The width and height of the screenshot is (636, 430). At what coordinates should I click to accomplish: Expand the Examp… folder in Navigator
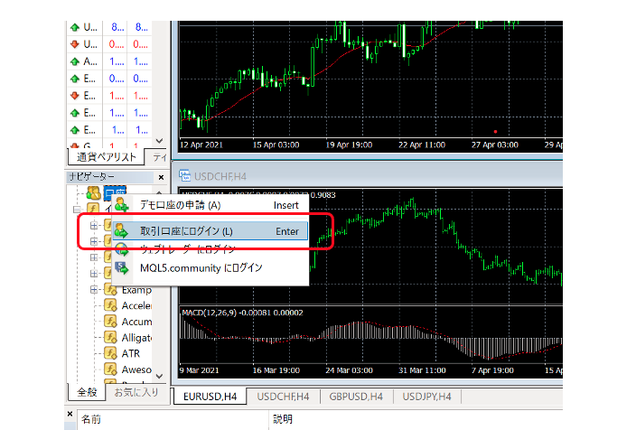pos(94,290)
